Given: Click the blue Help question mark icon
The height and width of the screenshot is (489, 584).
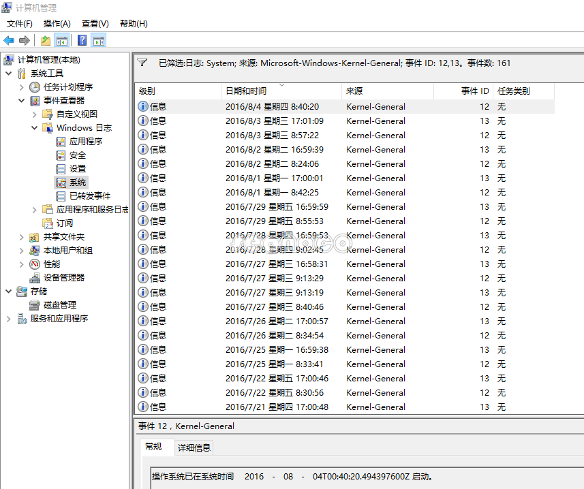Looking at the screenshot, I should (x=82, y=41).
